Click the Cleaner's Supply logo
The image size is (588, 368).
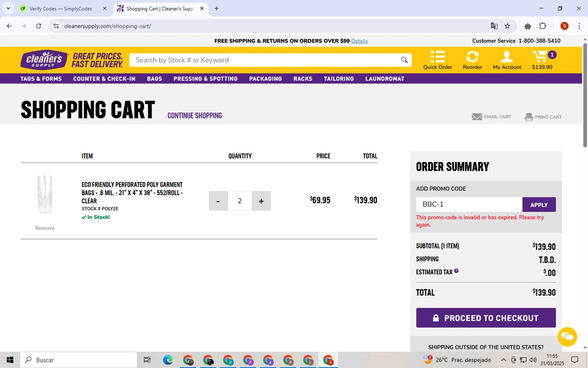(x=44, y=60)
